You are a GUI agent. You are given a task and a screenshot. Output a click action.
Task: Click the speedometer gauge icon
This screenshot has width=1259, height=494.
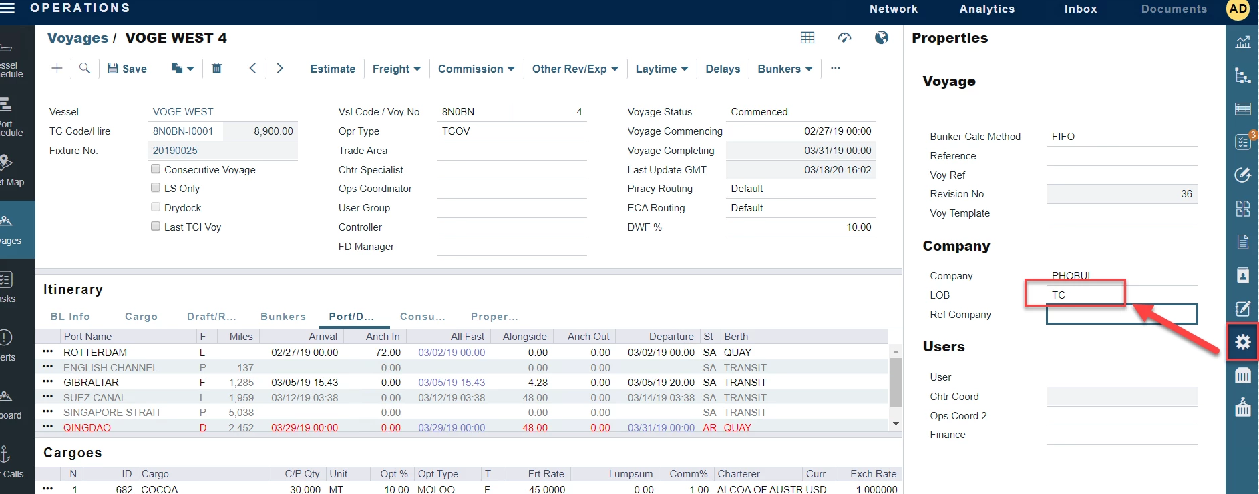coord(844,38)
